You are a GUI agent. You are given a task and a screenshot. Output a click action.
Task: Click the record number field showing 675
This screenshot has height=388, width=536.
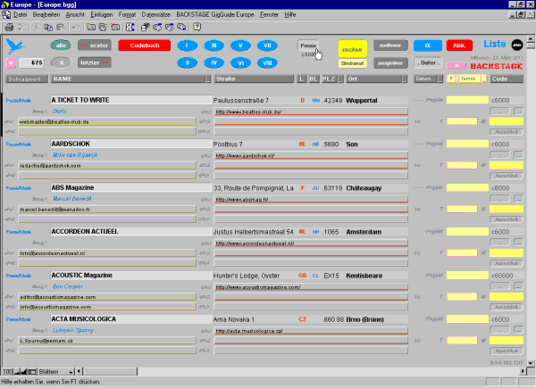pos(31,62)
